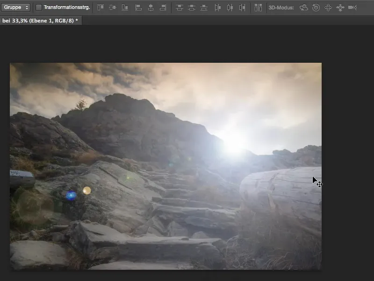Click the align bottom edges icon
The image size is (374, 281).
125,7
